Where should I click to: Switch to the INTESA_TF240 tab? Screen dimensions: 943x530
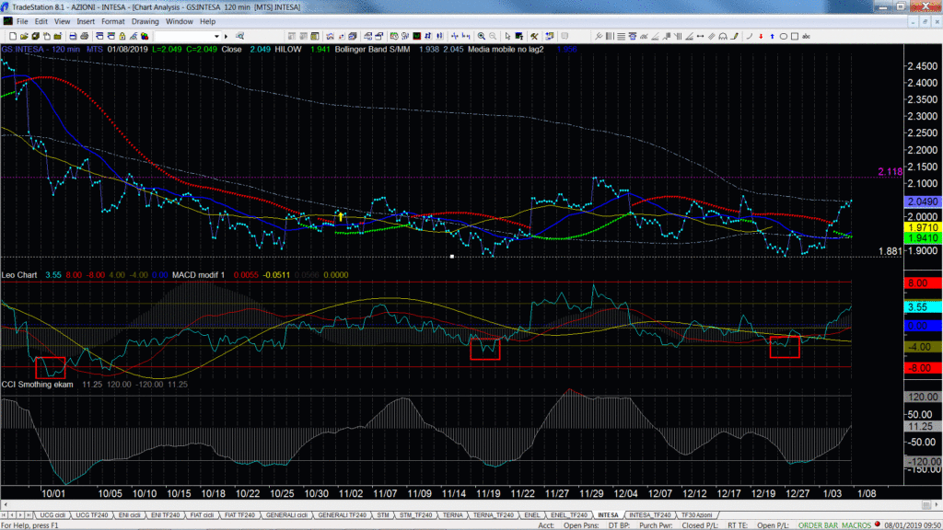click(x=649, y=515)
